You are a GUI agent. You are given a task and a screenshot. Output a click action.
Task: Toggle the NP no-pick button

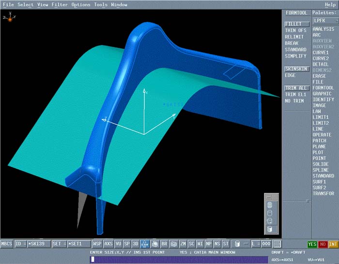pyautogui.click(x=208, y=244)
